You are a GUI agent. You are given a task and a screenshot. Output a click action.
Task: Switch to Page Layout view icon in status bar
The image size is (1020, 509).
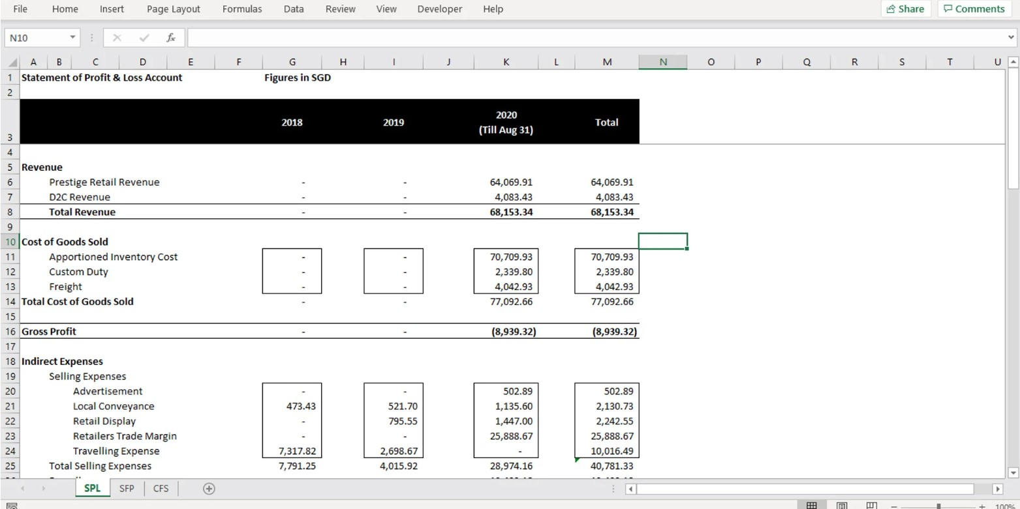click(842, 506)
